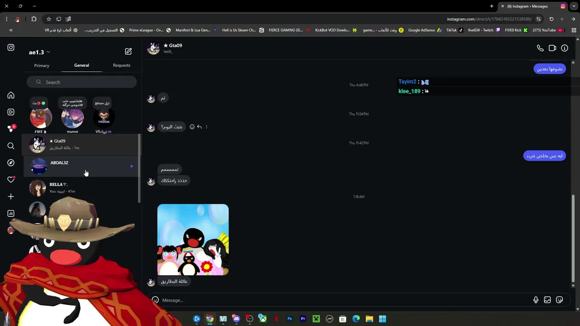This screenshot has width=580, height=326.
Task: Open the FIERCE GAMING GE... bookmark
Action: coord(289,30)
